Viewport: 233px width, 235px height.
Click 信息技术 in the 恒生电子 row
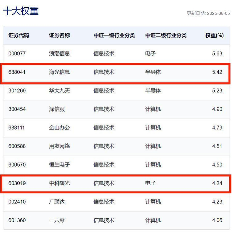(104, 165)
